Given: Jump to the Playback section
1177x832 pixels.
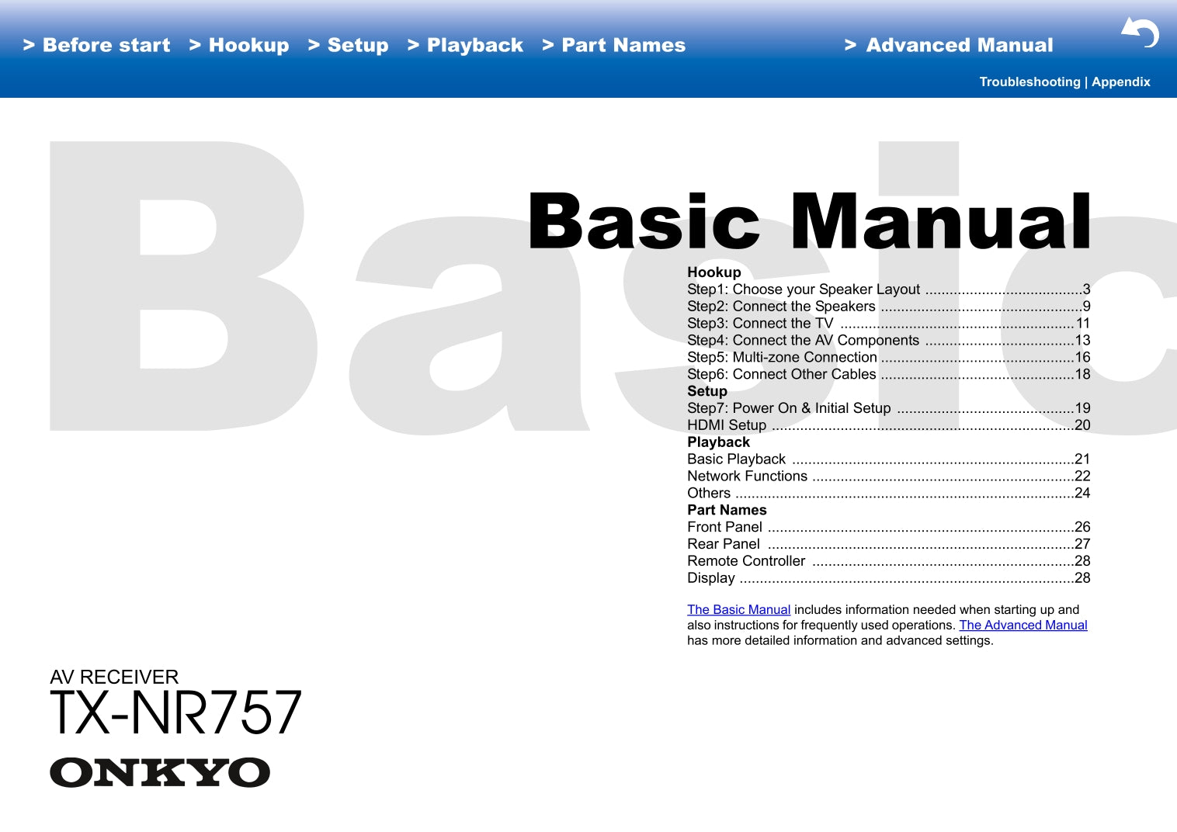Looking at the screenshot, I should [466, 45].
